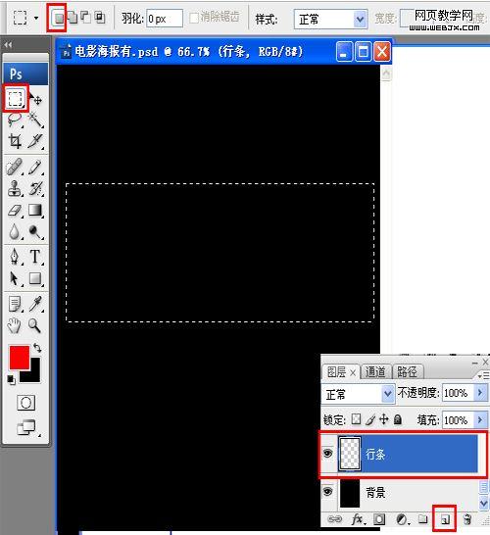
Task: Add a layer mask
Action: tap(379, 519)
